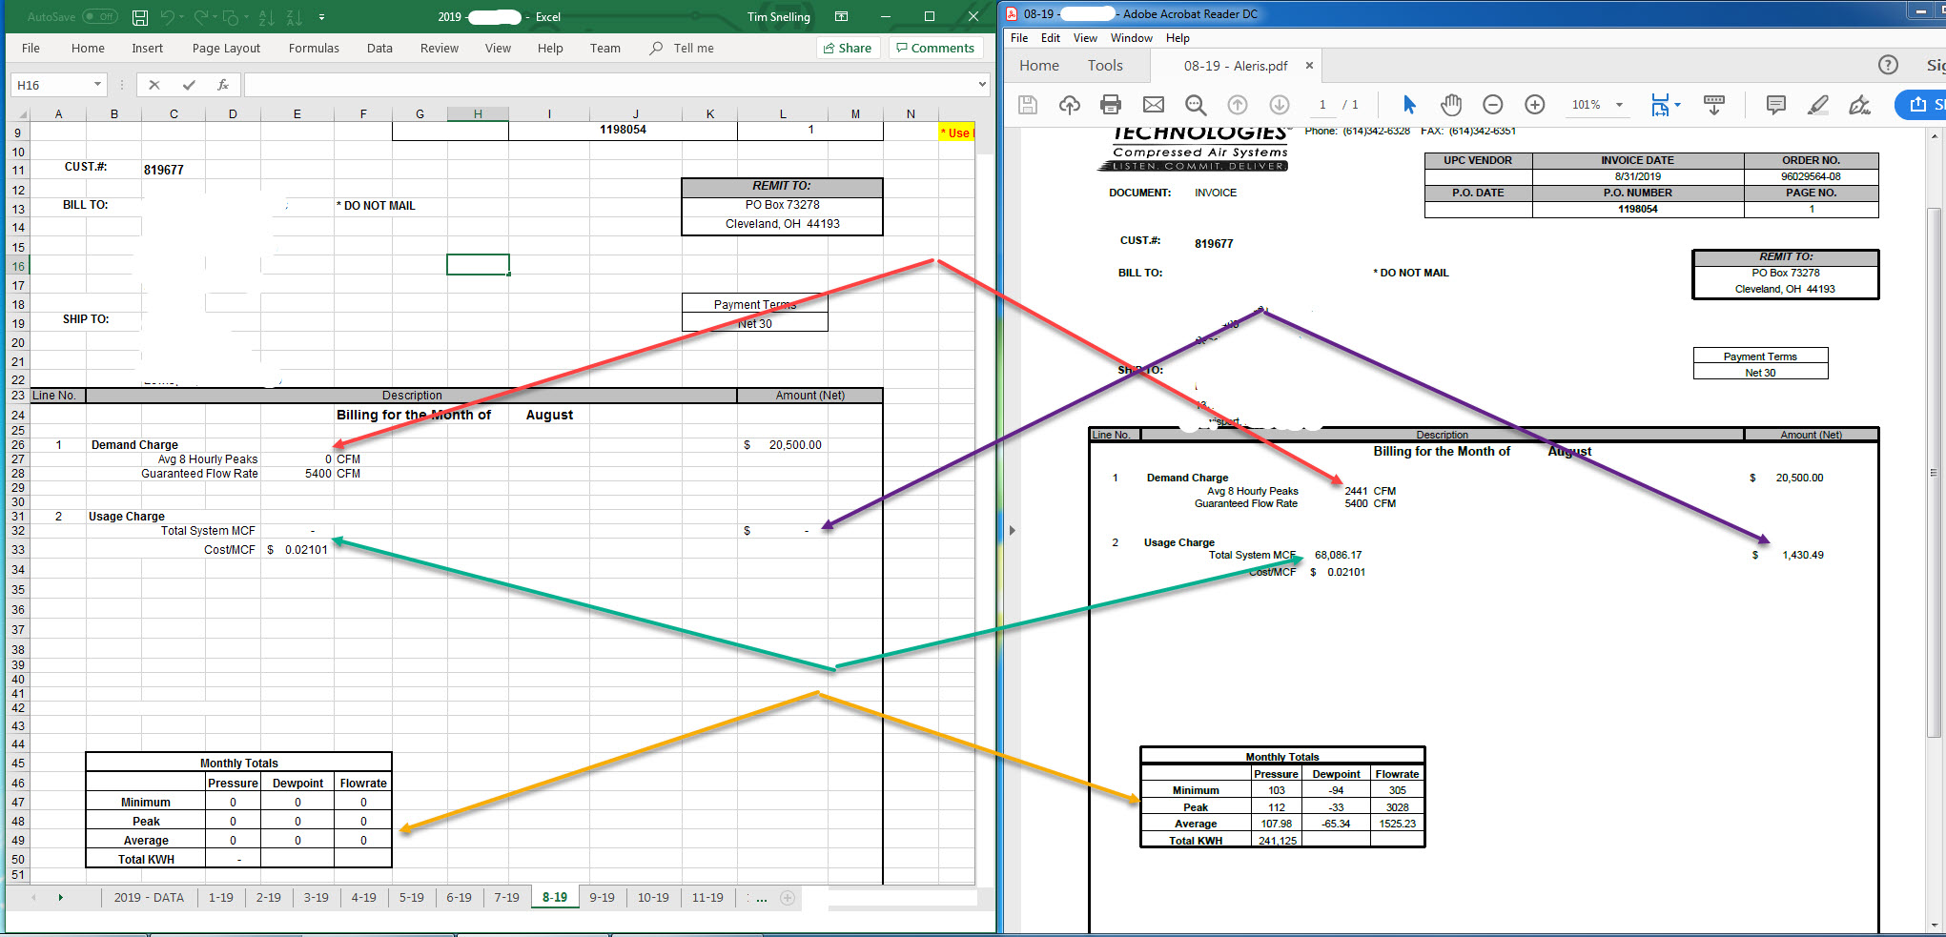This screenshot has width=1946, height=937.
Task: Click the Undo icon in Excel
Action: (168, 17)
